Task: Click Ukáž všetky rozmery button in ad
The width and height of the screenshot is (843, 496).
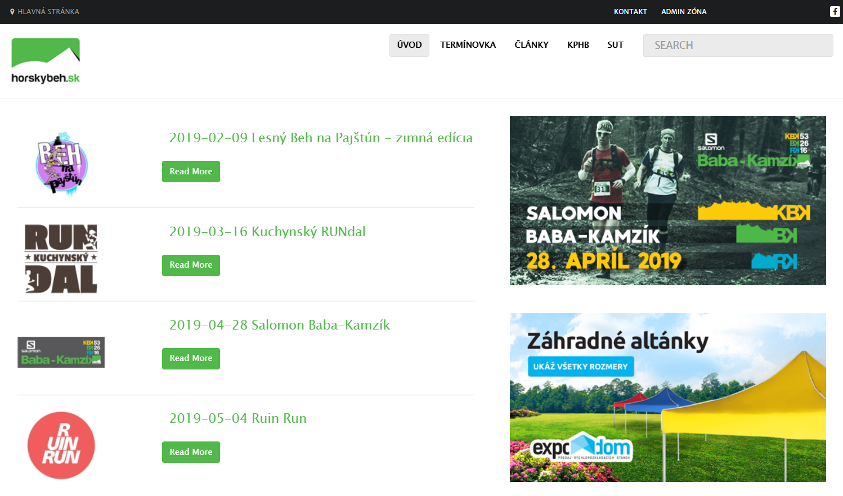Action: pyautogui.click(x=581, y=367)
